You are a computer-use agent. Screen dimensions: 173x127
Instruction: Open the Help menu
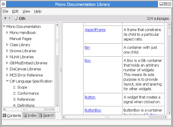pyautogui.click(x=38, y=11)
